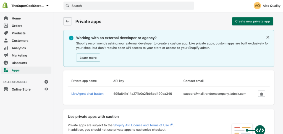This screenshot has width=283, height=134.
Task: Open the store switcher dropdown arrow
Action: [48, 6]
